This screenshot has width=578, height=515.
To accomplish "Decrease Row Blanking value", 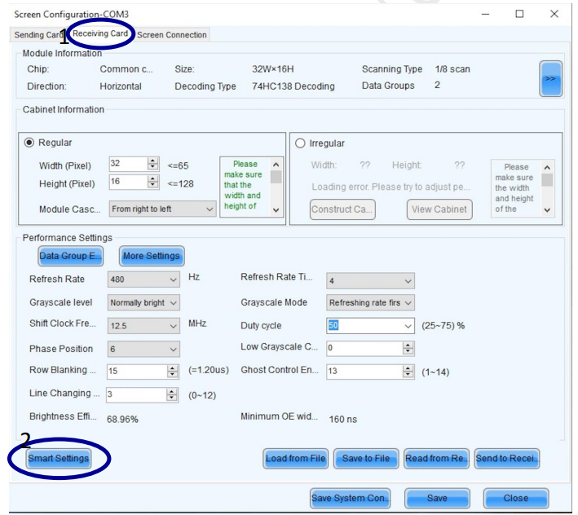I will [173, 375].
